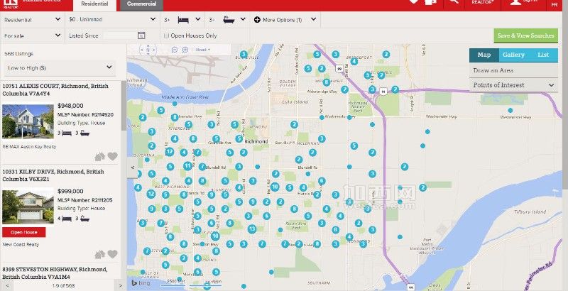Open the Low to High ($) sort dropdown
This screenshot has height=291, width=568.
coord(60,67)
